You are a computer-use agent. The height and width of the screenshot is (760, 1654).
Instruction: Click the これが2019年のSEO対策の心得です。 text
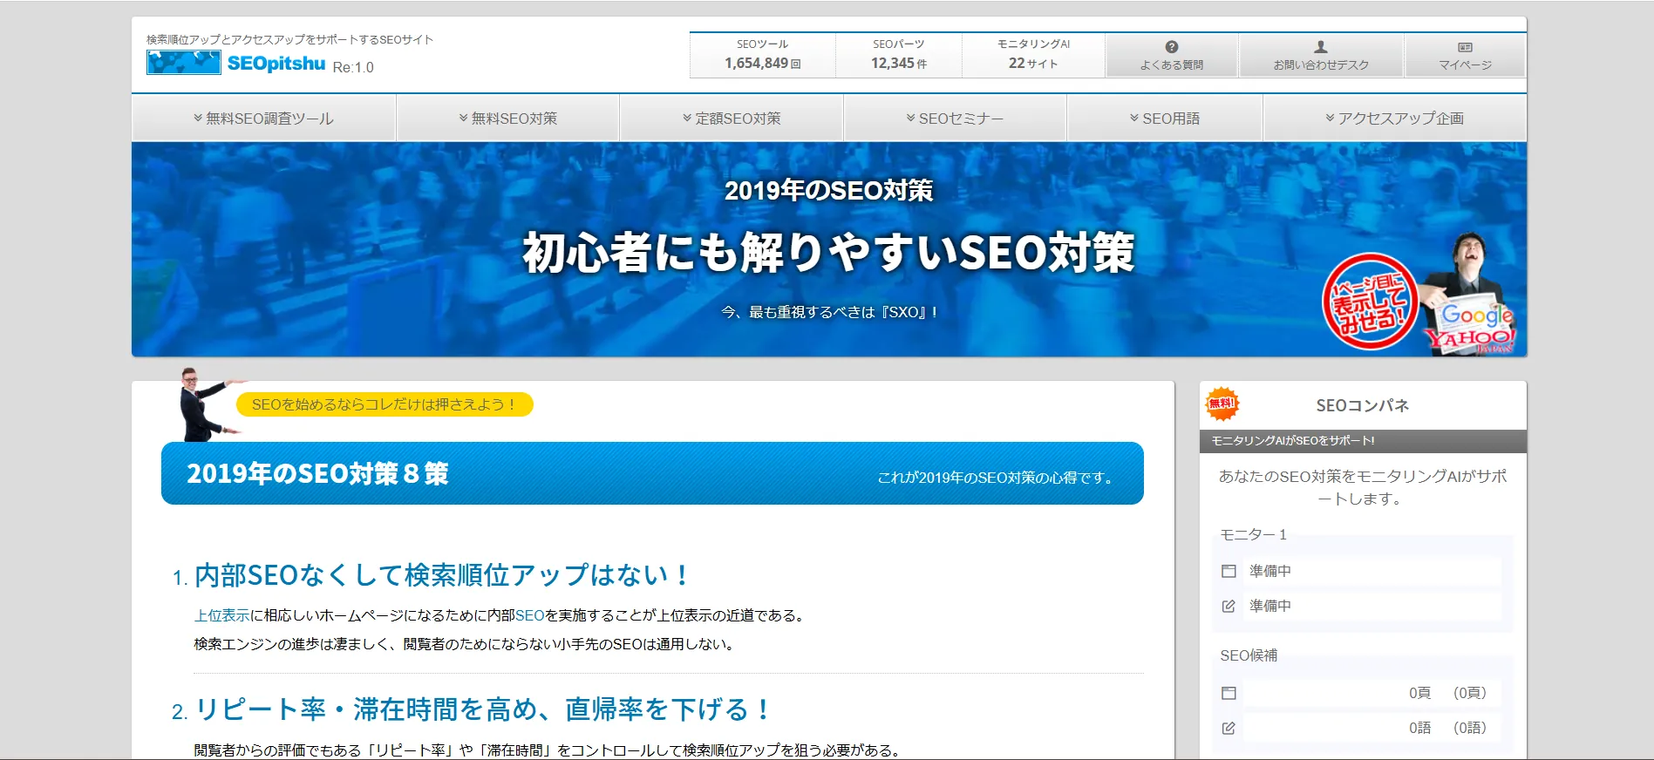tap(997, 478)
